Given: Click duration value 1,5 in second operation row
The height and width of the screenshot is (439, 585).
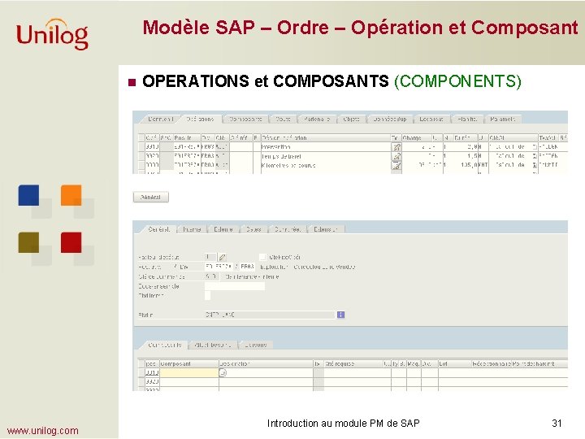Looking at the screenshot, I should coord(472,156).
